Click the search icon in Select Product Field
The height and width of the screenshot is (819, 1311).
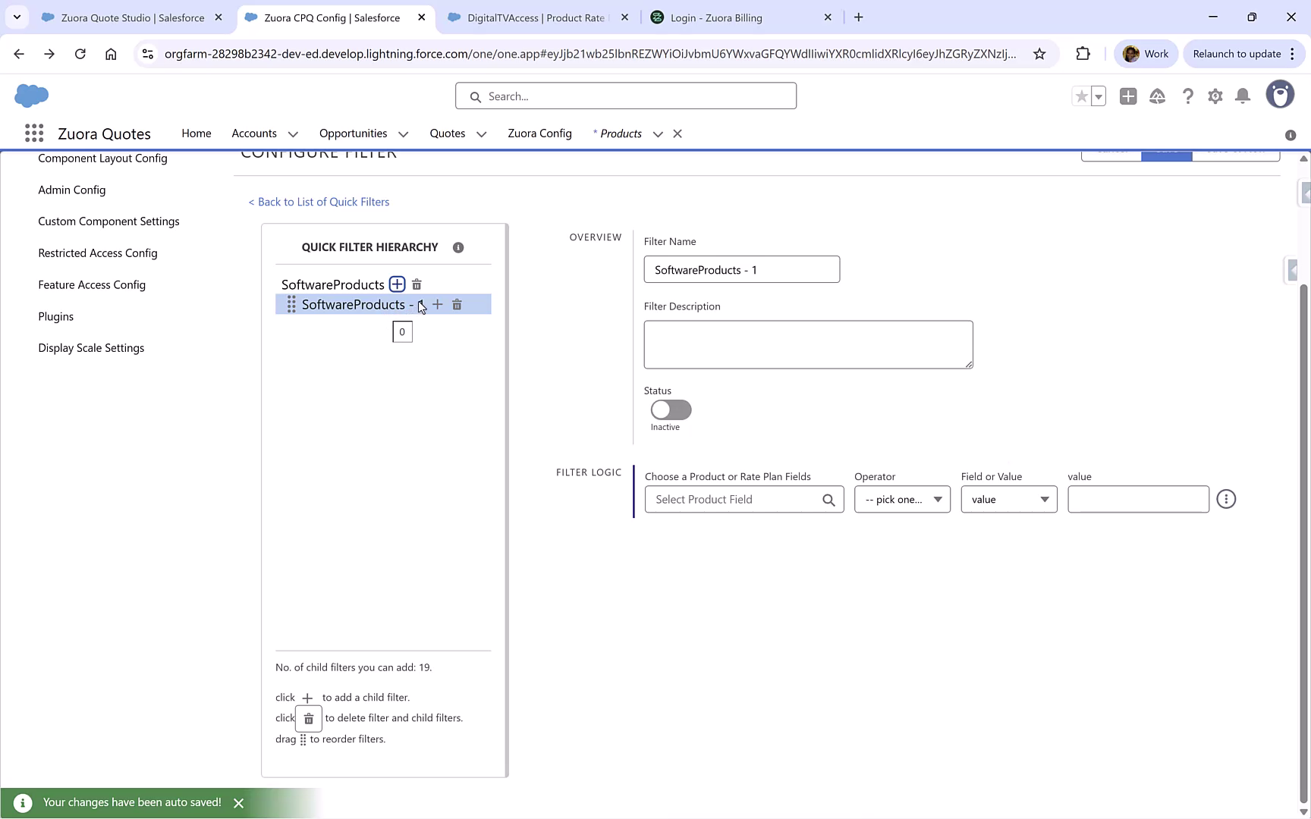(x=828, y=499)
